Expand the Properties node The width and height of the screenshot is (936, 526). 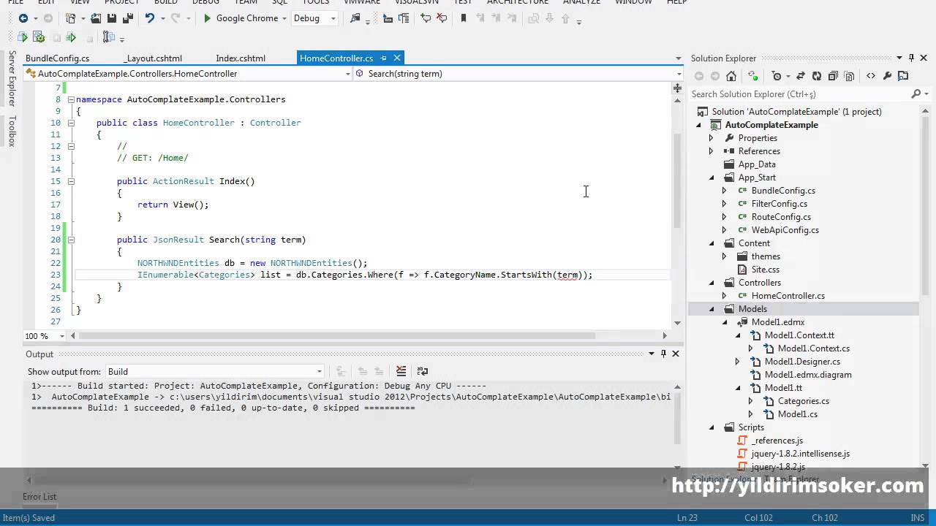711,138
